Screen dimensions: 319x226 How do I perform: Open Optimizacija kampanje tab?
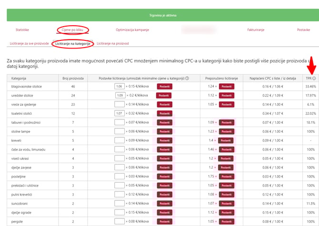(x=132, y=29)
